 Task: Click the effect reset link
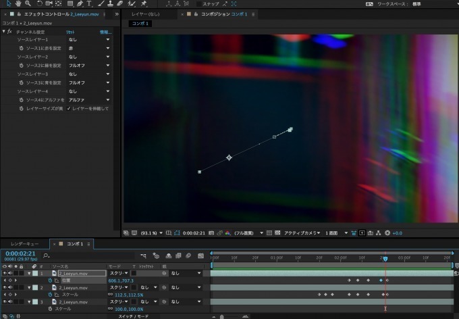[70, 32]
